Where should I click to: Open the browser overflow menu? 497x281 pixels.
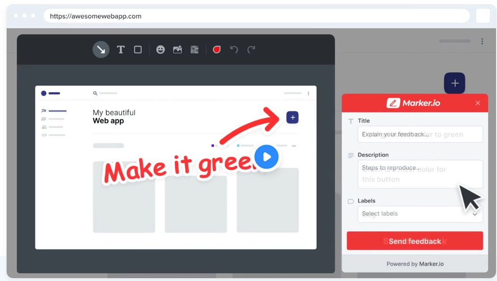[482, 41]
